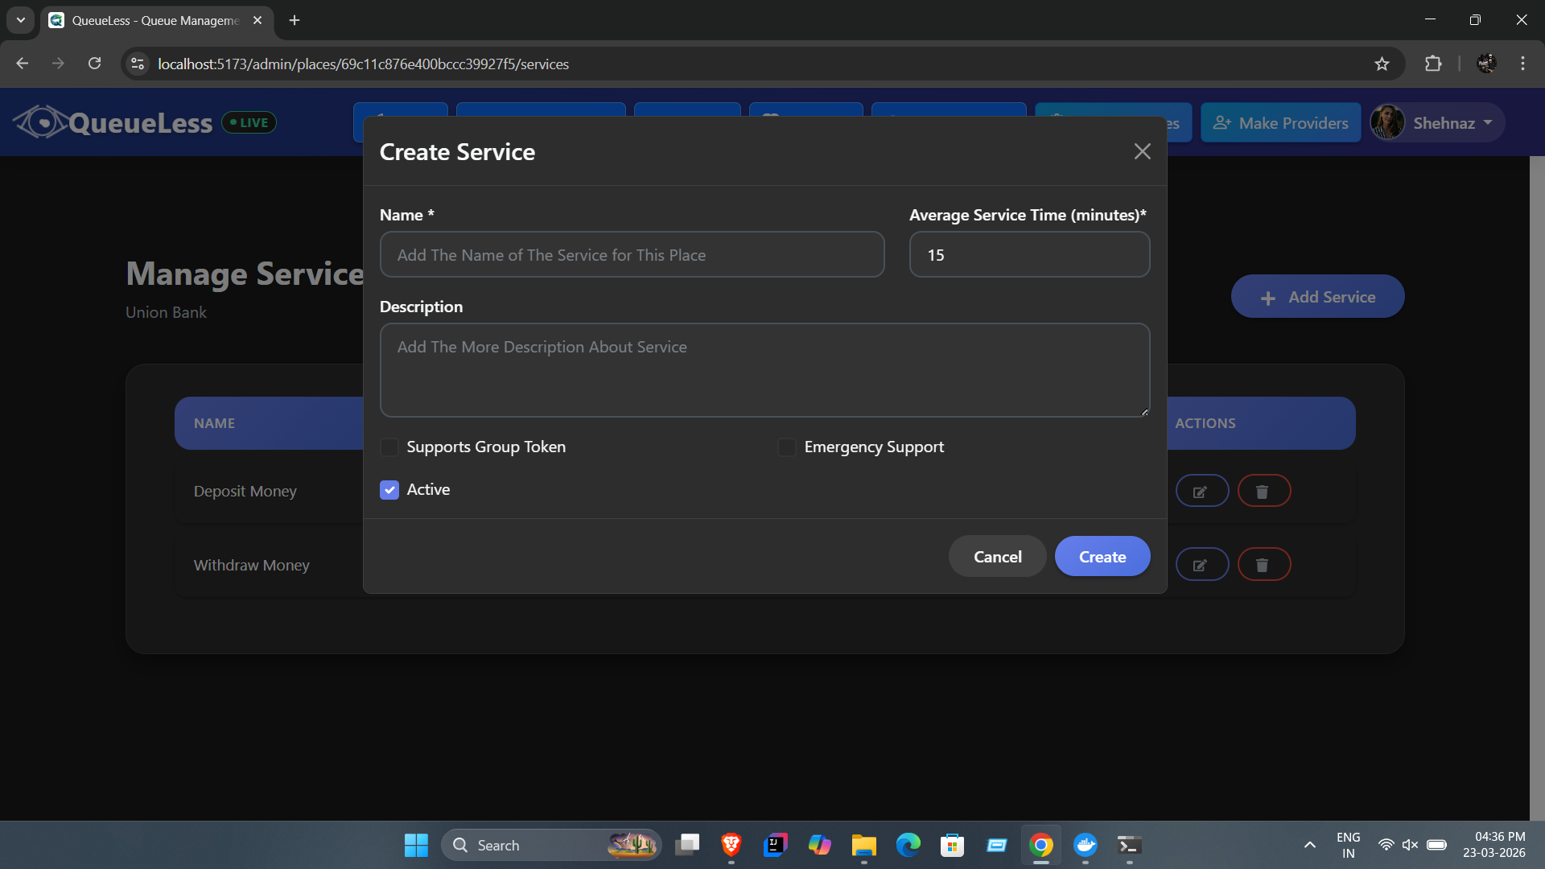Open the Wi-Fi network tray icon

(1386, 845)
